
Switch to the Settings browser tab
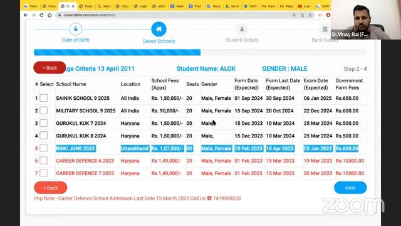(251, 6)
